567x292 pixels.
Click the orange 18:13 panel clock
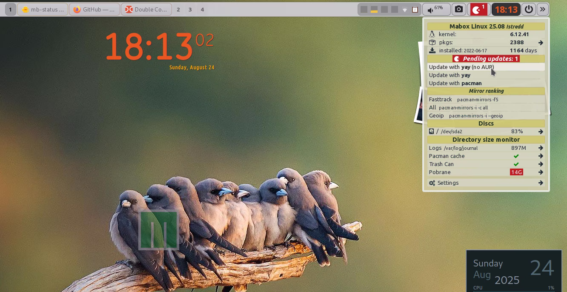tap(506, 9)
